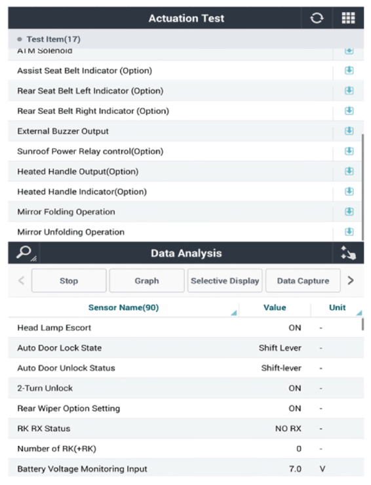The height and width of the screenshot is (485, 371).
Task: Select External Buzzer Output download icon
Action: 349,131
